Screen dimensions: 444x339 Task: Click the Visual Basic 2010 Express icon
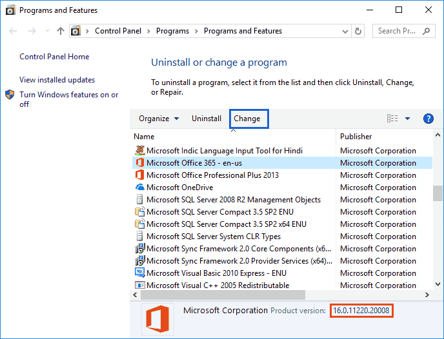pos(140,273)
